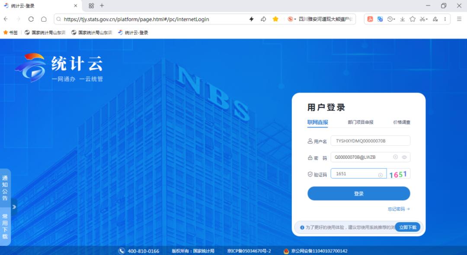
Task: Click the share arrow icon in address bar
Action: 263,19
